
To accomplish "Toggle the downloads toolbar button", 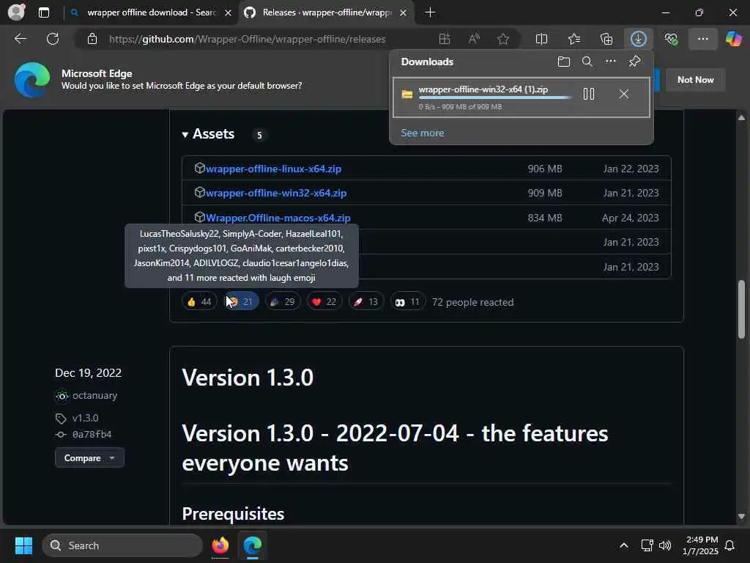I will (639, 39).
